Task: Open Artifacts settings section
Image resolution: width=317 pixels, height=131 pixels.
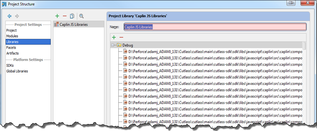Action: (12, 53)
